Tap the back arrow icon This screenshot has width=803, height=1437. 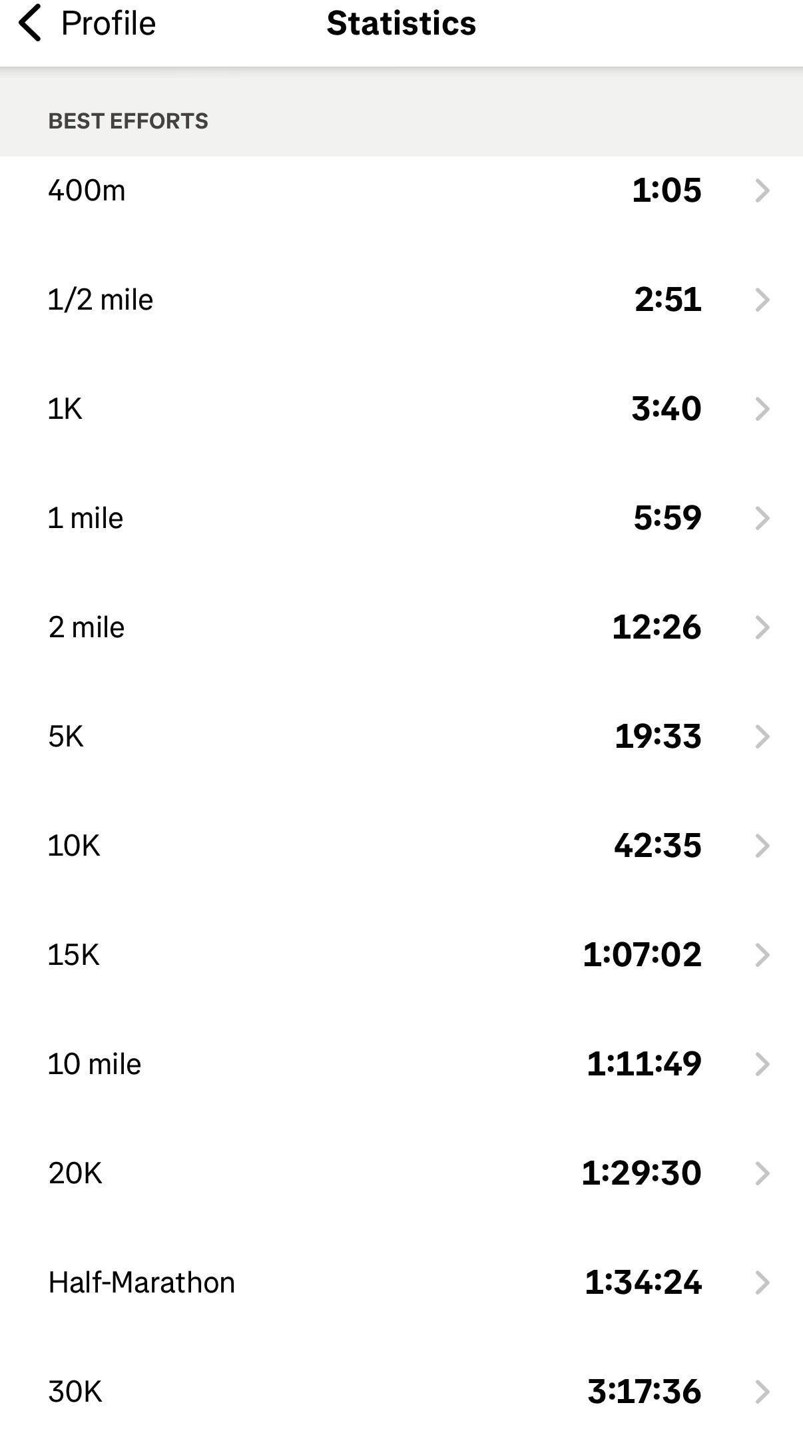pyautogui.click(x=30, y=23)
